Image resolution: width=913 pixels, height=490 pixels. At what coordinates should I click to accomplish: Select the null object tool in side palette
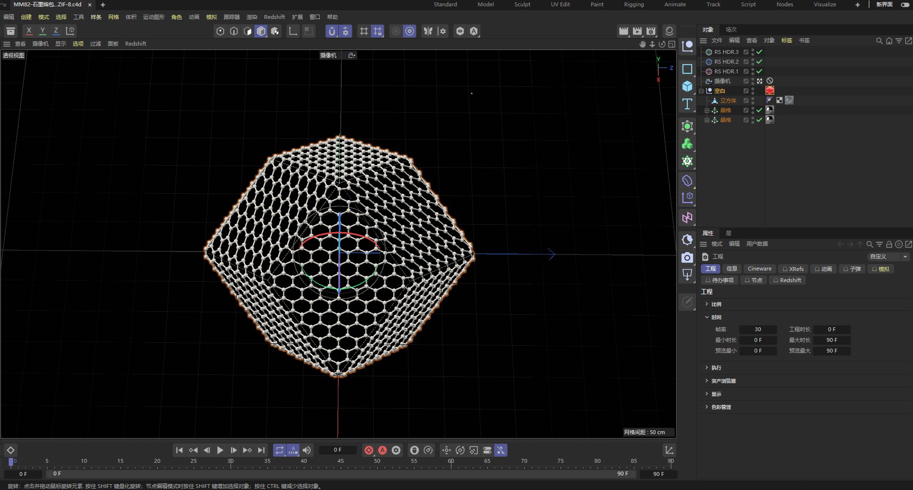point(687,47)
